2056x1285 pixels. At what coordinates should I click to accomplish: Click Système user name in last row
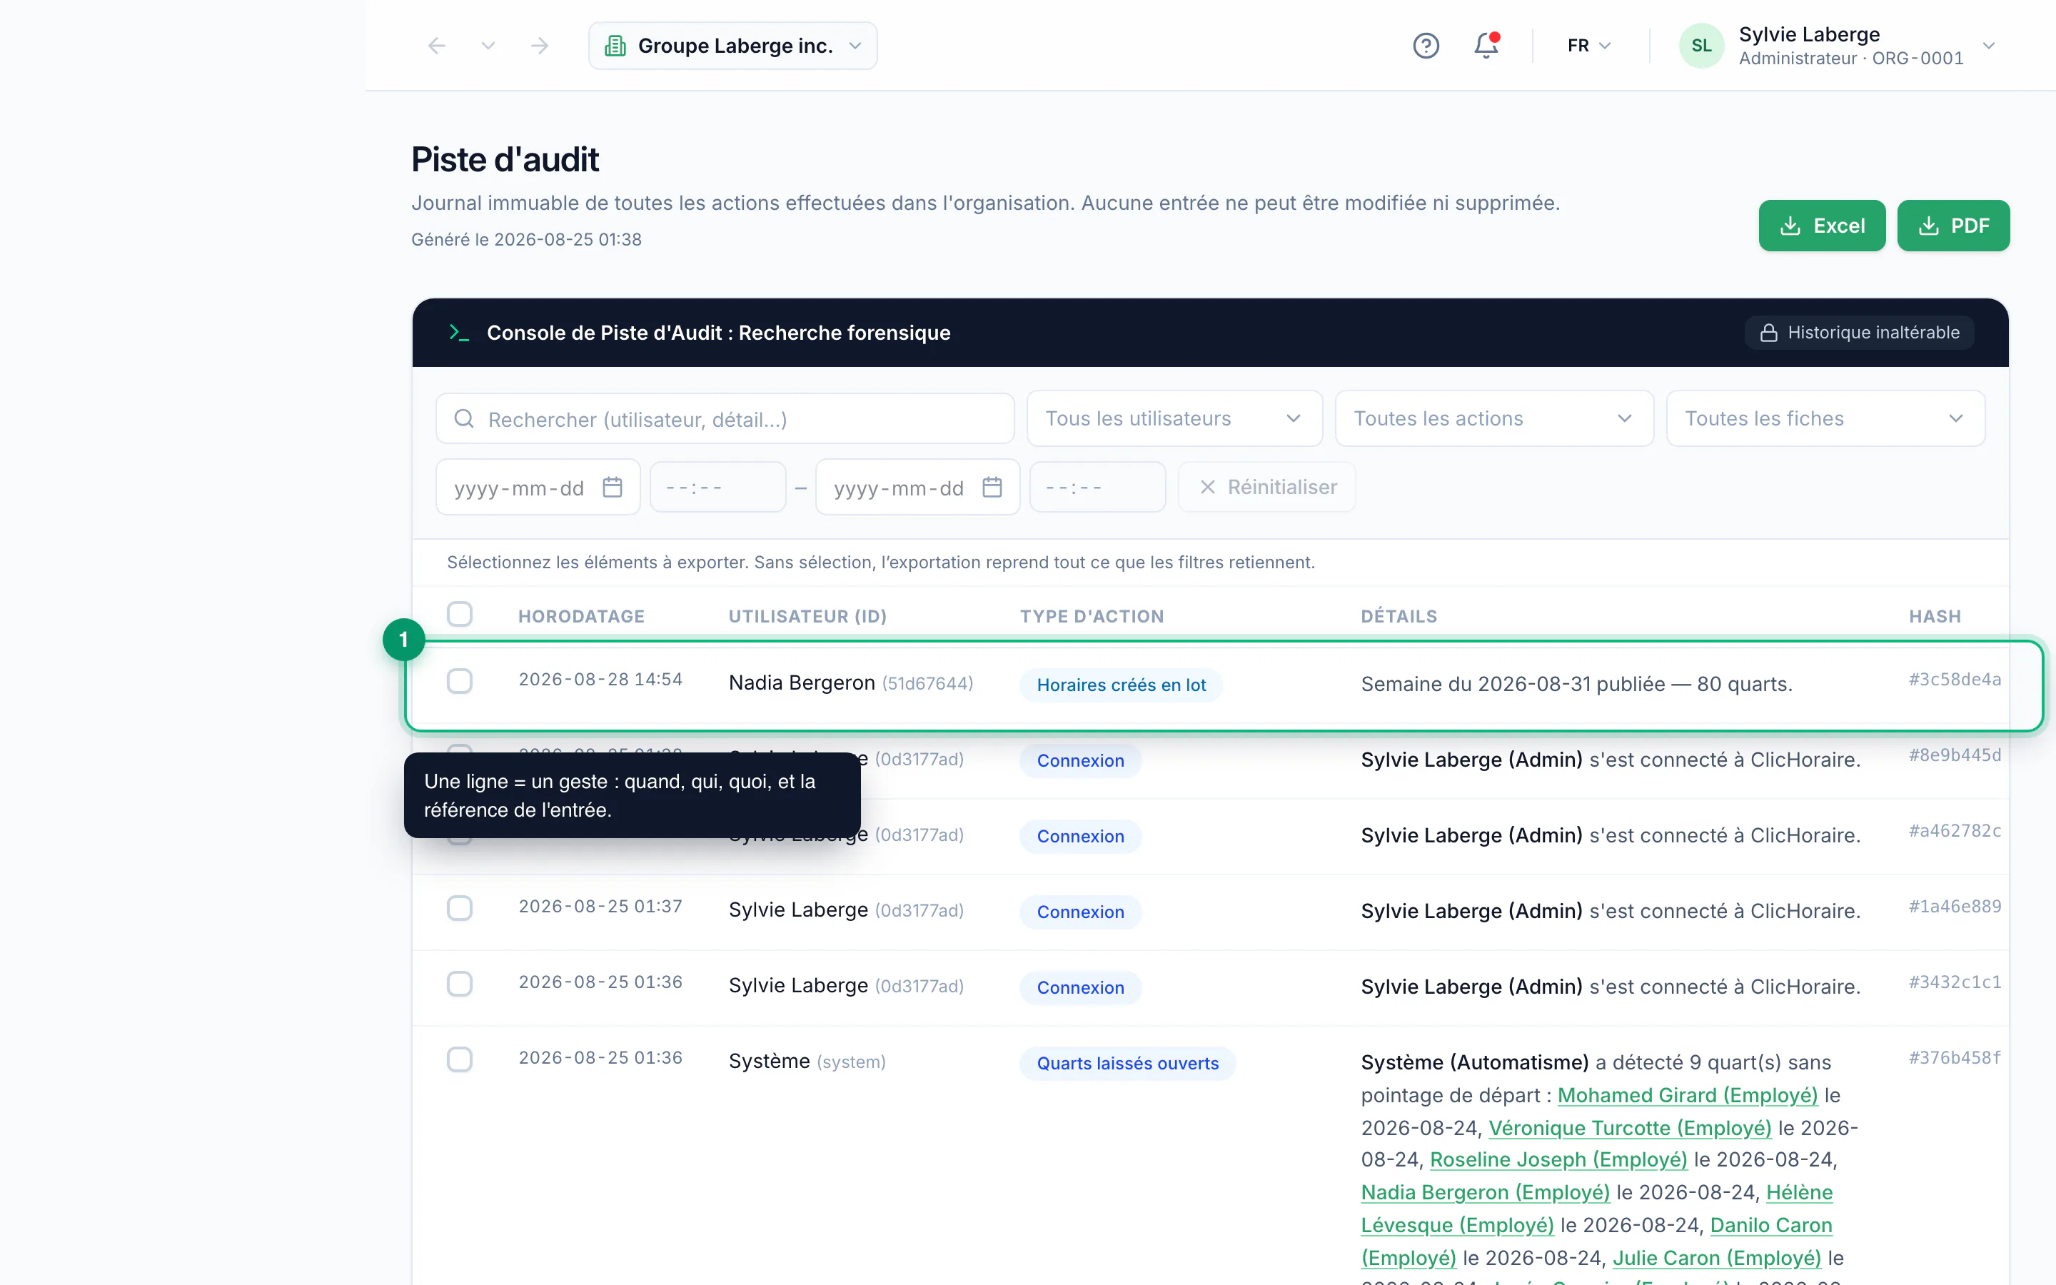coord(769,1062)
